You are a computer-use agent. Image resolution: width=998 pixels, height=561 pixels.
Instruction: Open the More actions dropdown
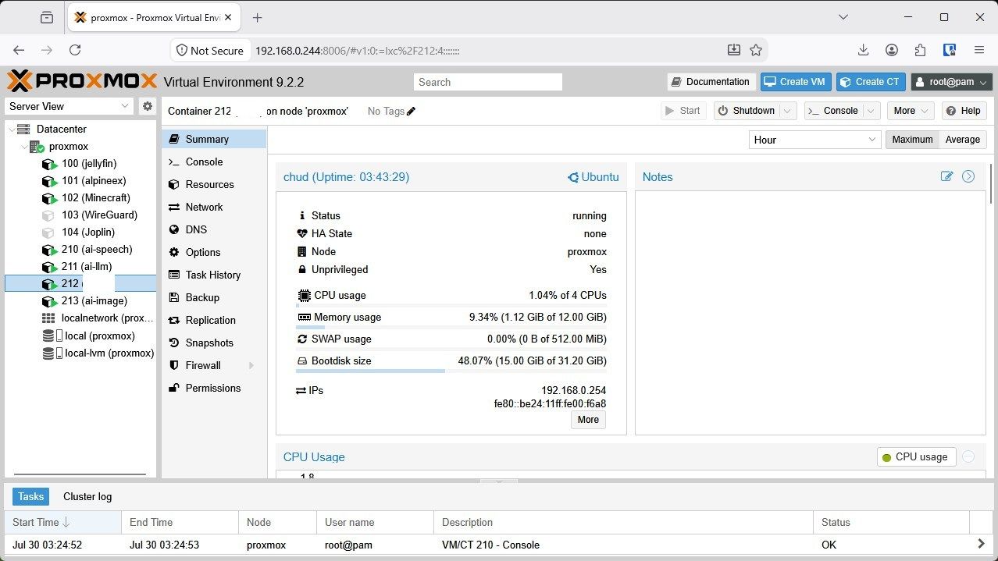(x=911, y=111)
